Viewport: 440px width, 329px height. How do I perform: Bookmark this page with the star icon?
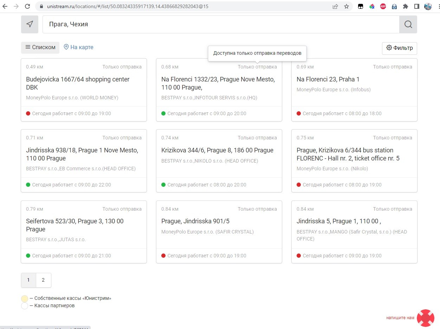click(347, 6)
